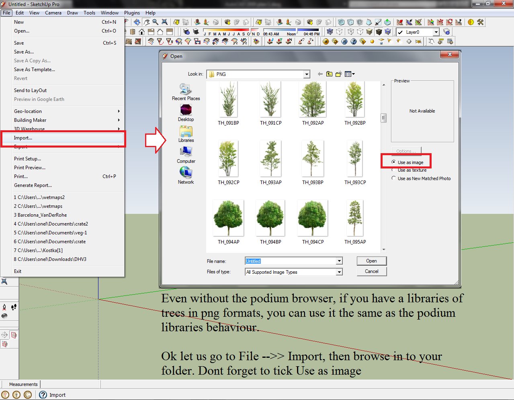Click the Open button
The image size is (514, 400).
pos(371,261)
